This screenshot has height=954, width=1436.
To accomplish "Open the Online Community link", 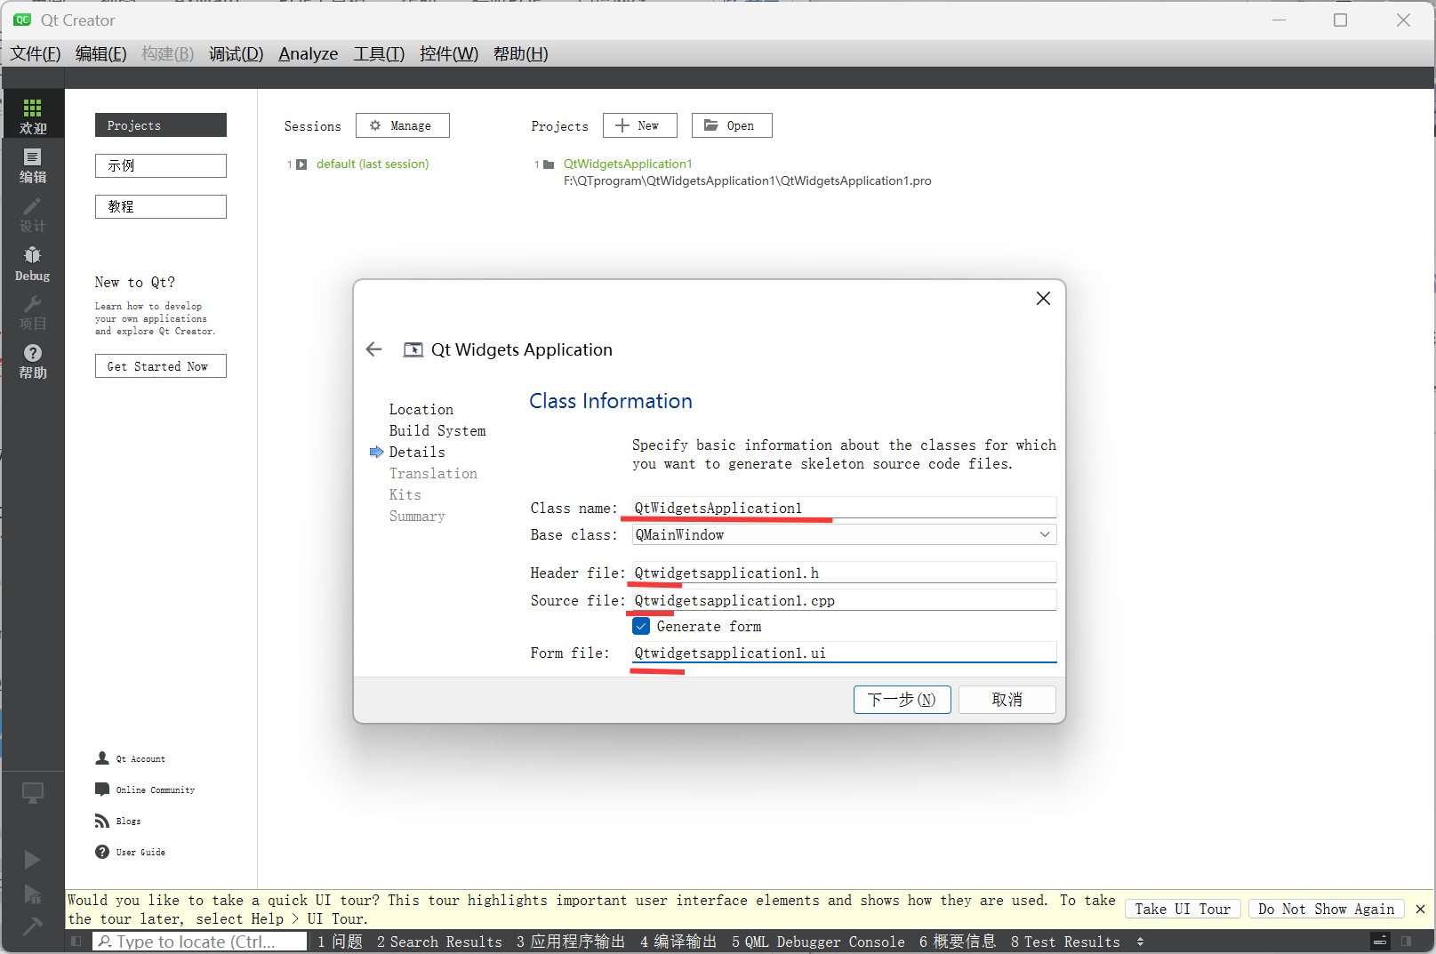I will 145,790.
